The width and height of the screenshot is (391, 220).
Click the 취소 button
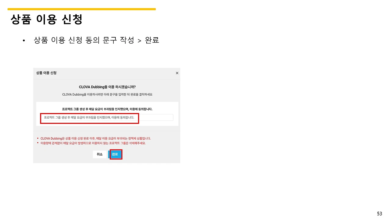click(x=100, y=155)
